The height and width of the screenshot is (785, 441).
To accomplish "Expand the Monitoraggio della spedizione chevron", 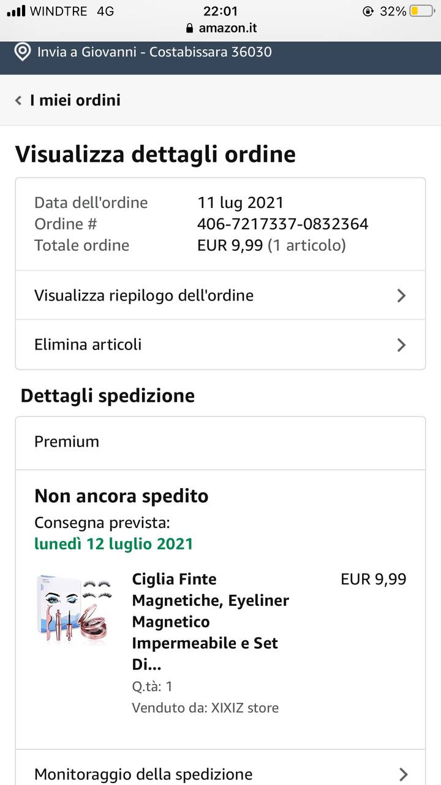I will point(402,774).
